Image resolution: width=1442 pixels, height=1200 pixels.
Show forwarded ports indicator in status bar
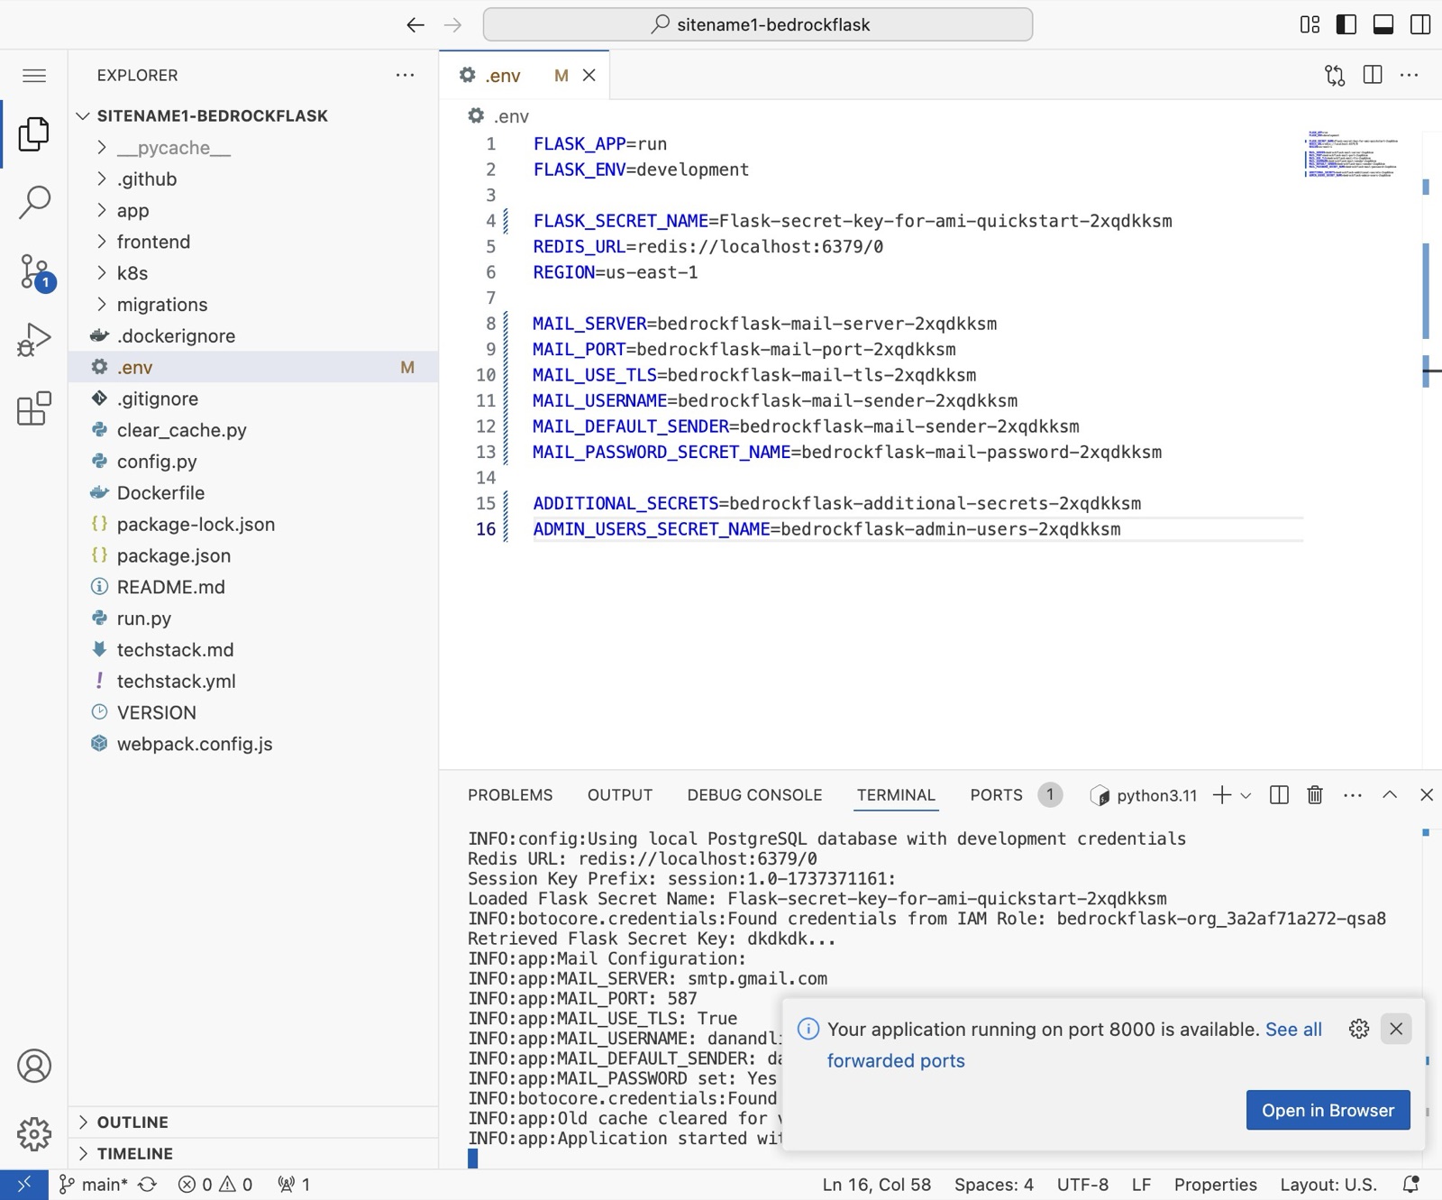click(x=294, y=1185)
